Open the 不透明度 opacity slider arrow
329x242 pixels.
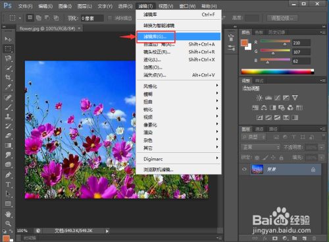(322, 147)
